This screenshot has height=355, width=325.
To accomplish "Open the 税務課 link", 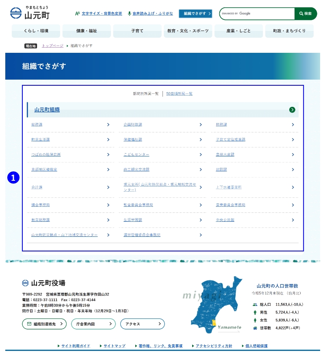I will pos(221,125).
